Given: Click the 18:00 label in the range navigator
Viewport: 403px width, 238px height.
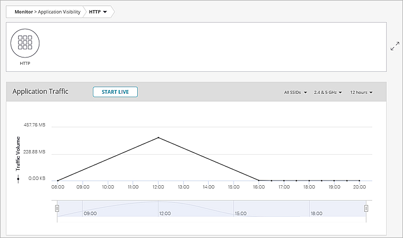Looking at the screenshot, I should tap(316, 214).
